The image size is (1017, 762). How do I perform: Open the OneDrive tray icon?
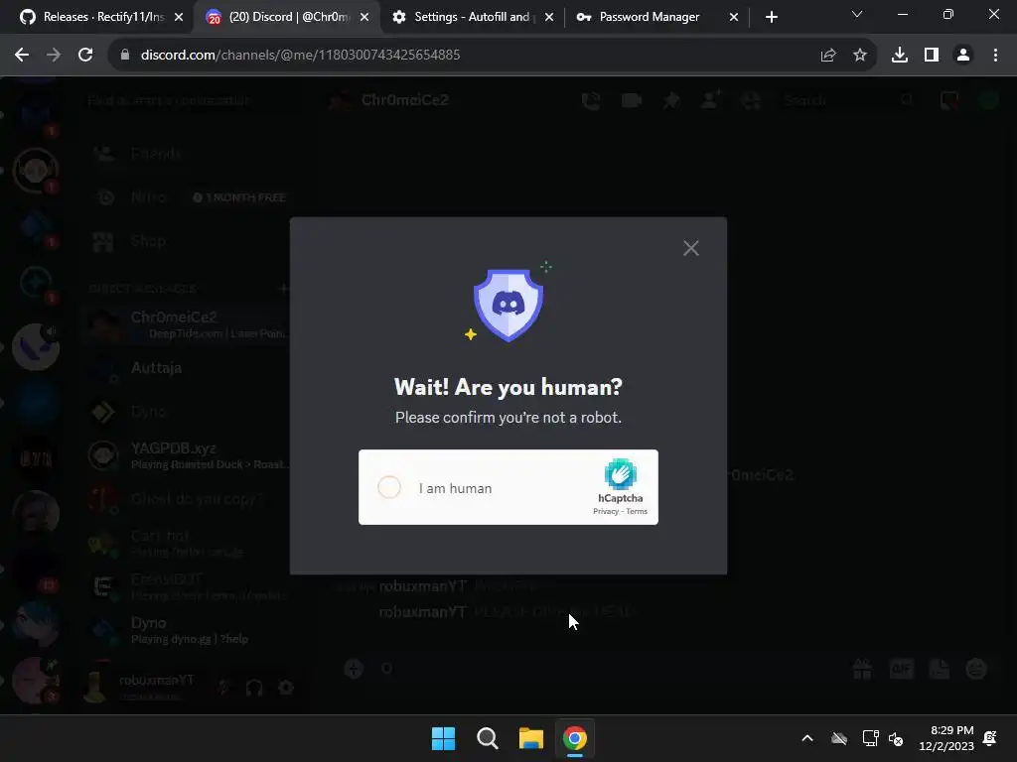(x=839, y=738)
